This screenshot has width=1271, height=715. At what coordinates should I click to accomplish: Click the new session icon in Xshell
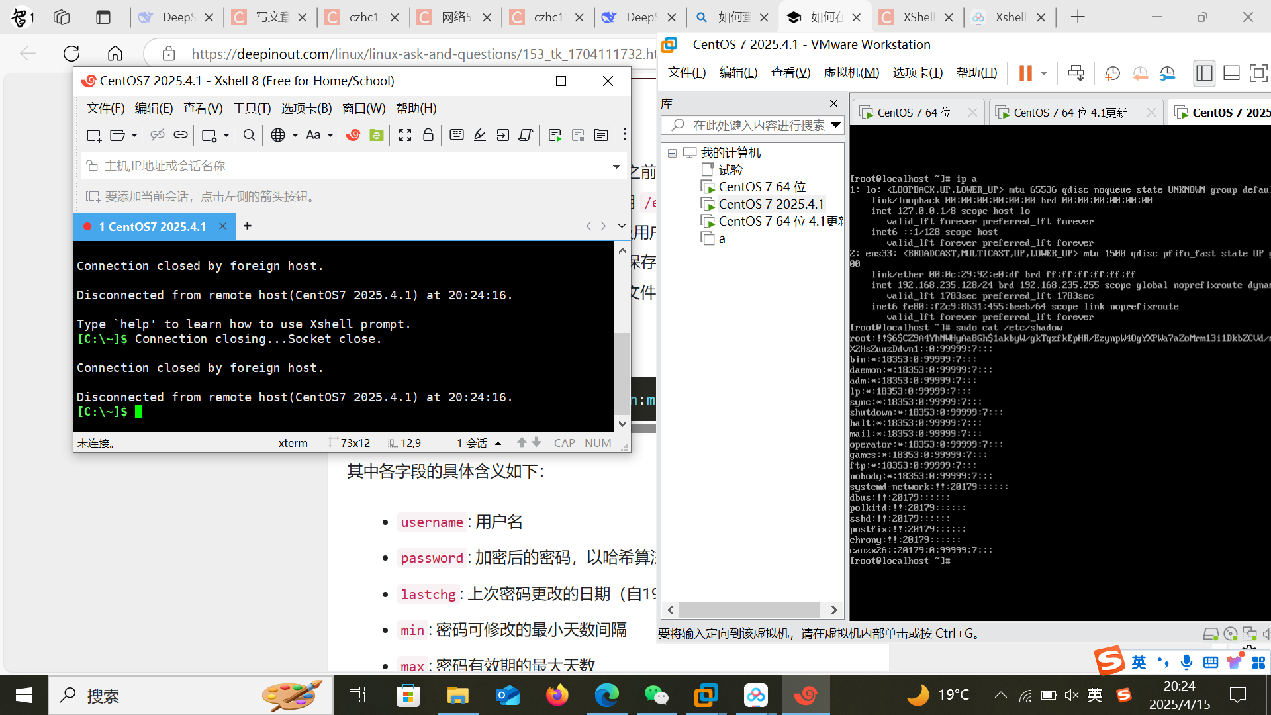93,136
